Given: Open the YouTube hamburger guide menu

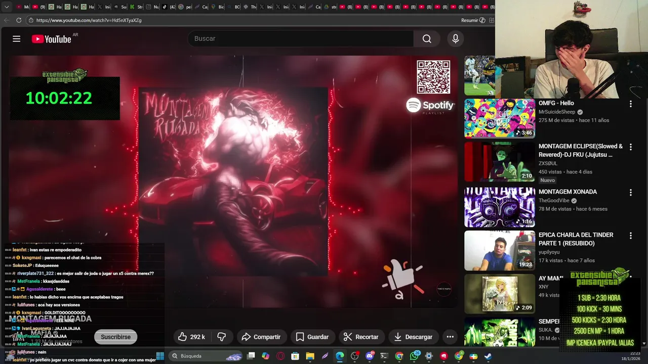Looking at the screenshot, I should point(16,39).
